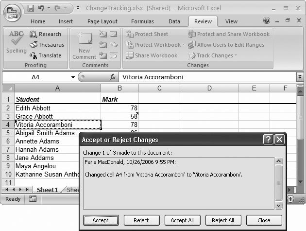Select the Sheet1 worksheet tab
The image size is (306, 231).
(48, 190)
